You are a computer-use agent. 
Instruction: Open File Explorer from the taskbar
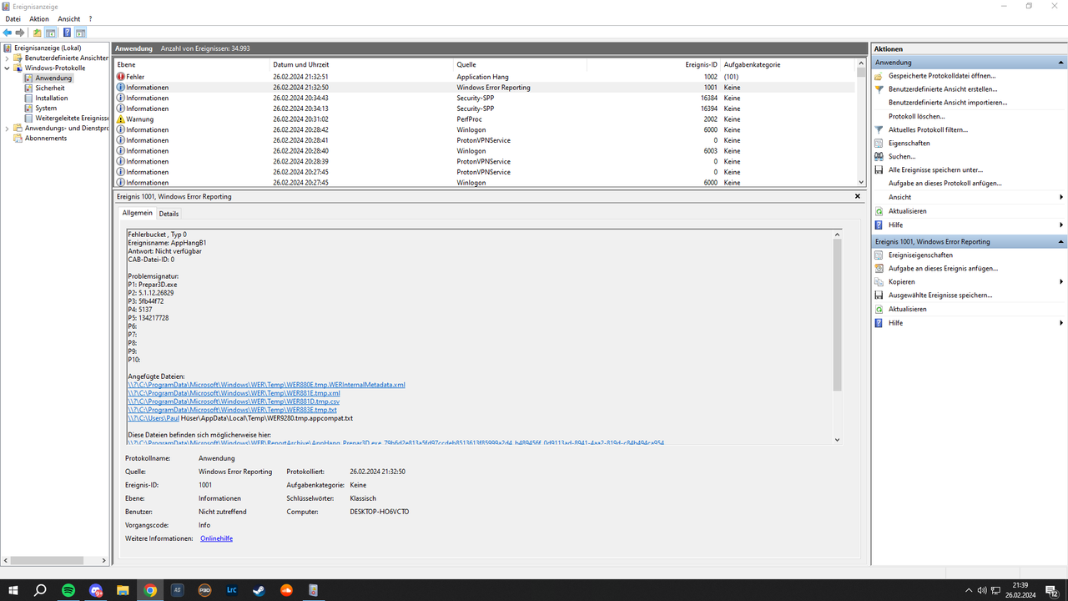click(x=123, y=590)
